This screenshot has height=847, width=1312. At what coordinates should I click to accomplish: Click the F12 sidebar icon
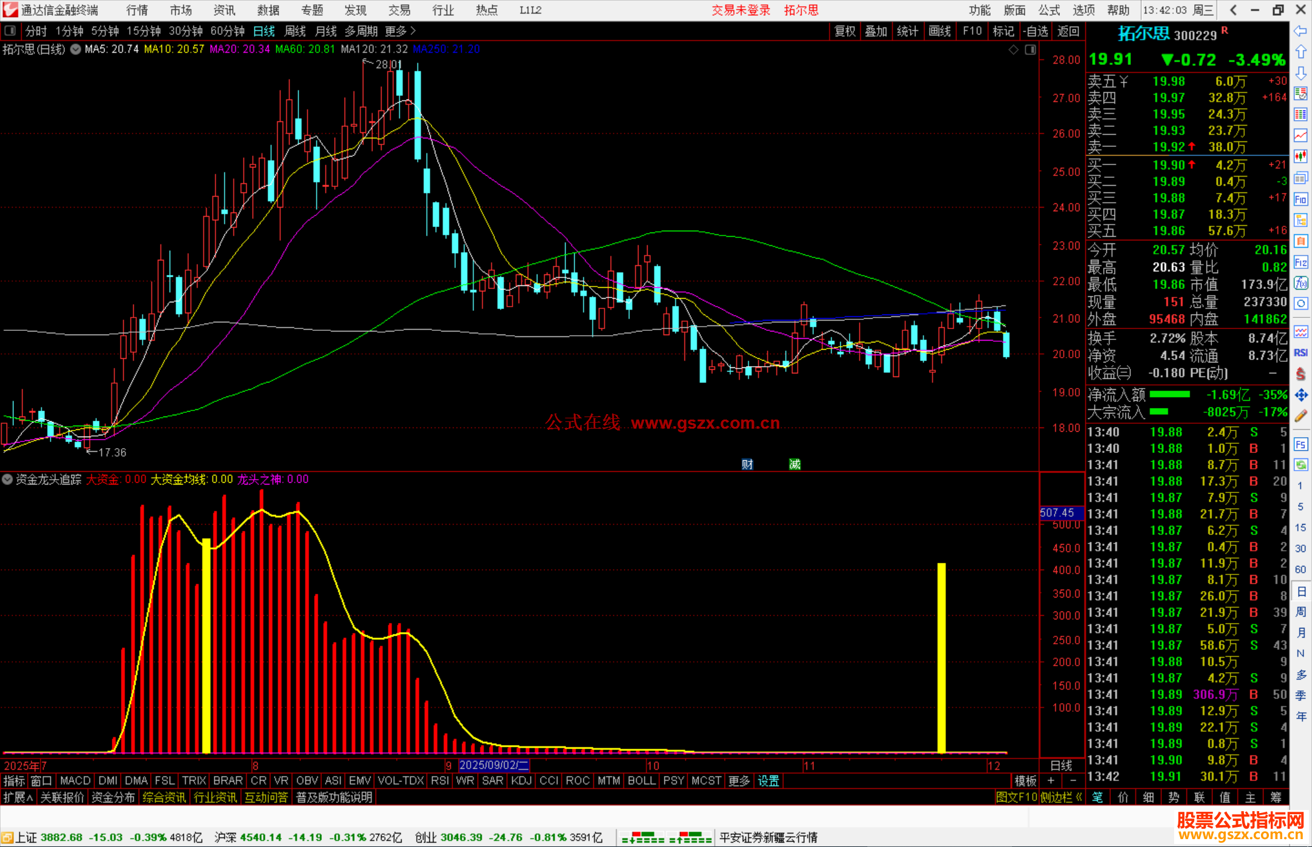tap(1300, 262)
